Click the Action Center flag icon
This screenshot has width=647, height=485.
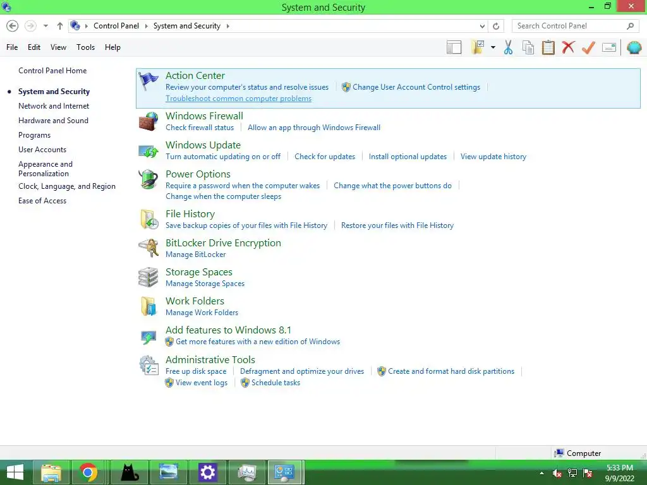coord(148,81)
